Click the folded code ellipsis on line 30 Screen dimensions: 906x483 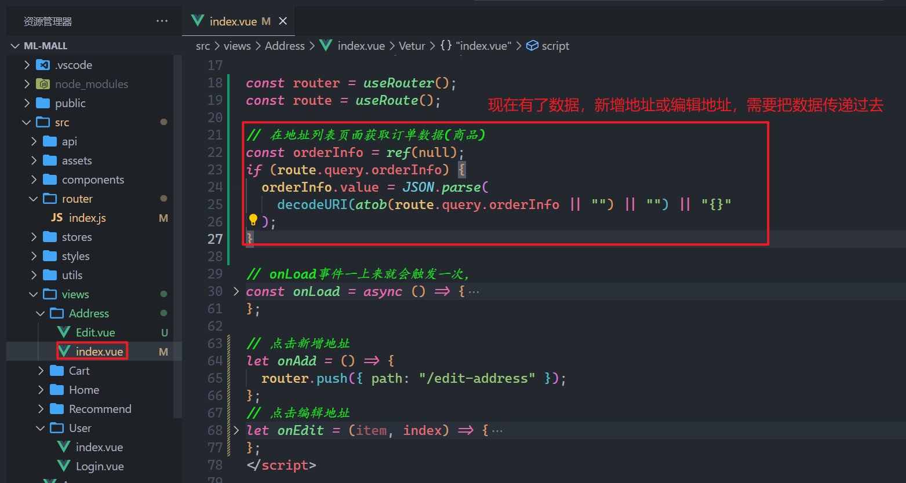(x=474, y=292)
